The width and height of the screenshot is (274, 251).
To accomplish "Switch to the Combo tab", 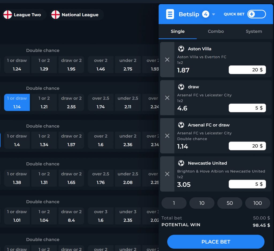I will (x=216, y=31).
